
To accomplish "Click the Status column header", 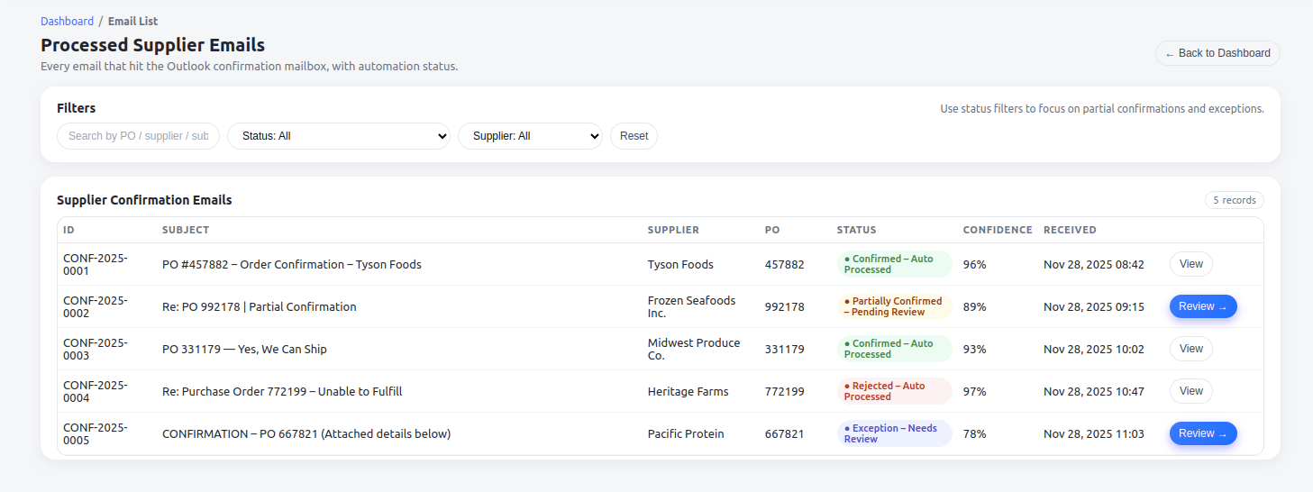I will [856, 230].
